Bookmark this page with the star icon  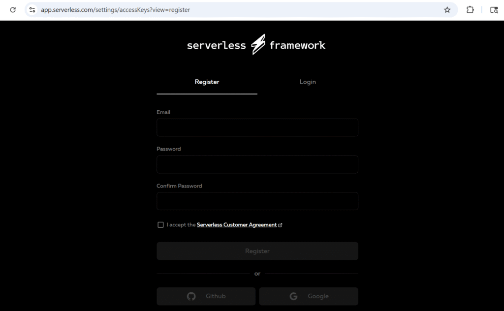coord(447,10)
